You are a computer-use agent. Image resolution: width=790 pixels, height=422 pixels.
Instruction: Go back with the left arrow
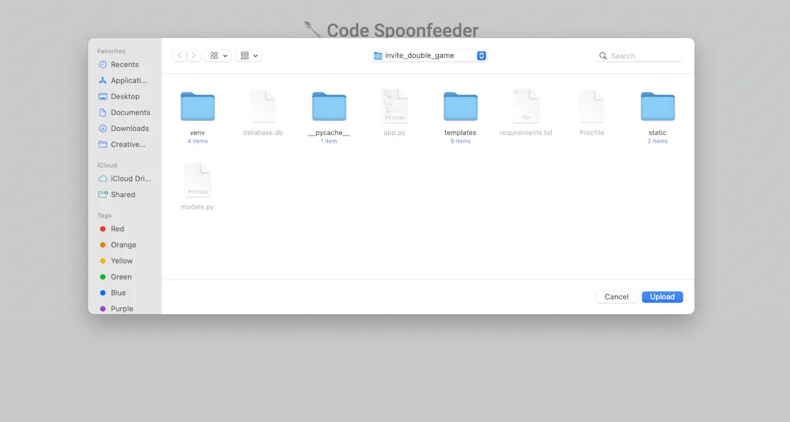click(x=179, y=55)
